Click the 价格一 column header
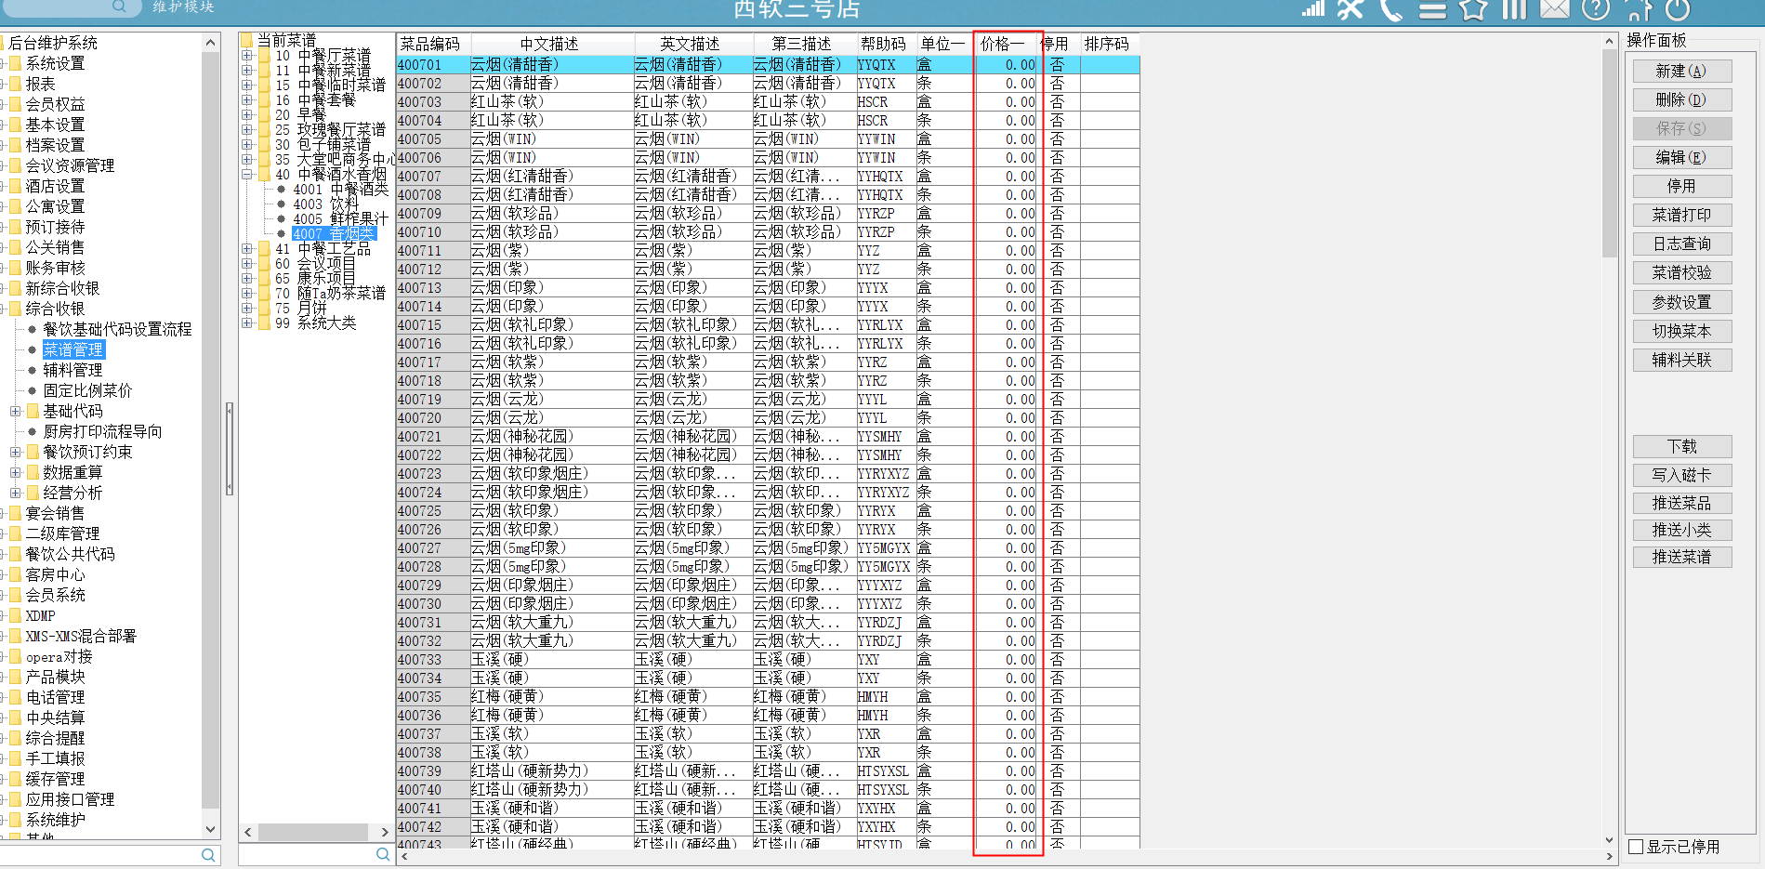The width and height of the screenshot is (1765, 869). [x=1007, y=45]
